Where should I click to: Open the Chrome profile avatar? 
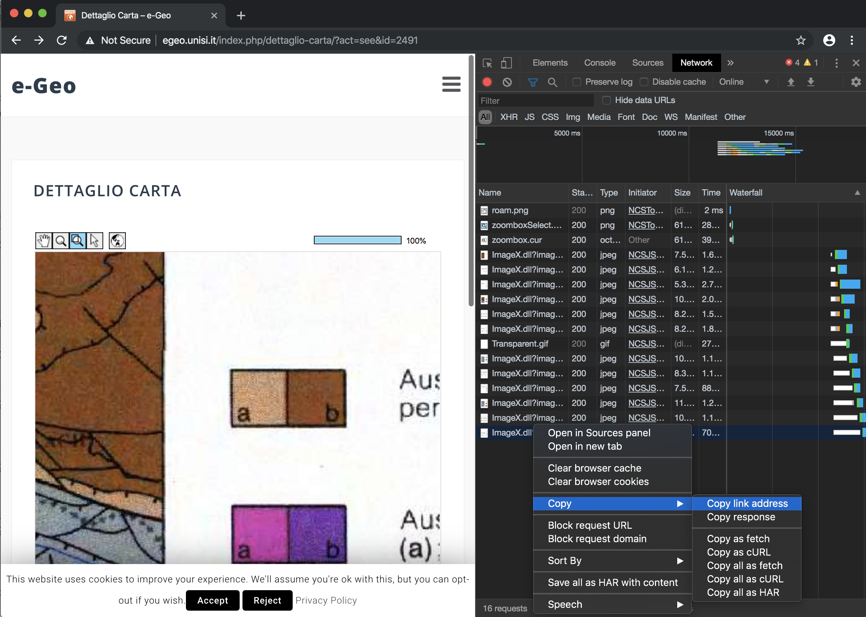click(829, 40)
